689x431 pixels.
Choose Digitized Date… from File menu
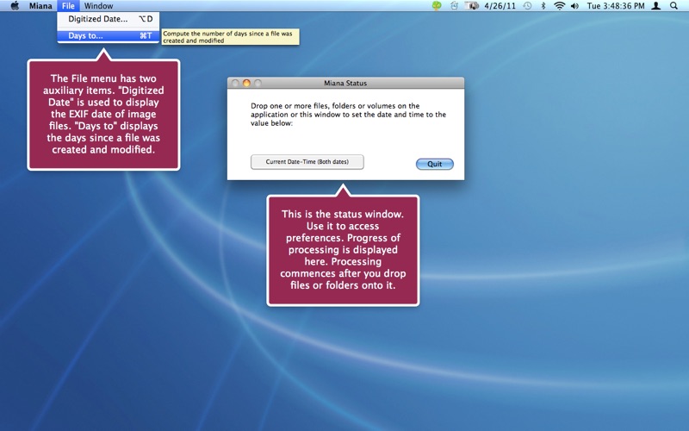coord(109,19)
